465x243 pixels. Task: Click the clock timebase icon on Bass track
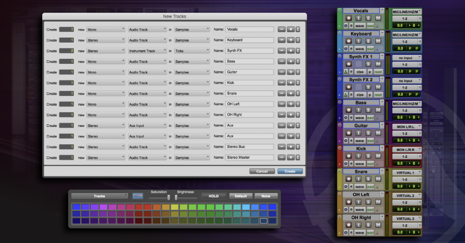coord(346,118)
